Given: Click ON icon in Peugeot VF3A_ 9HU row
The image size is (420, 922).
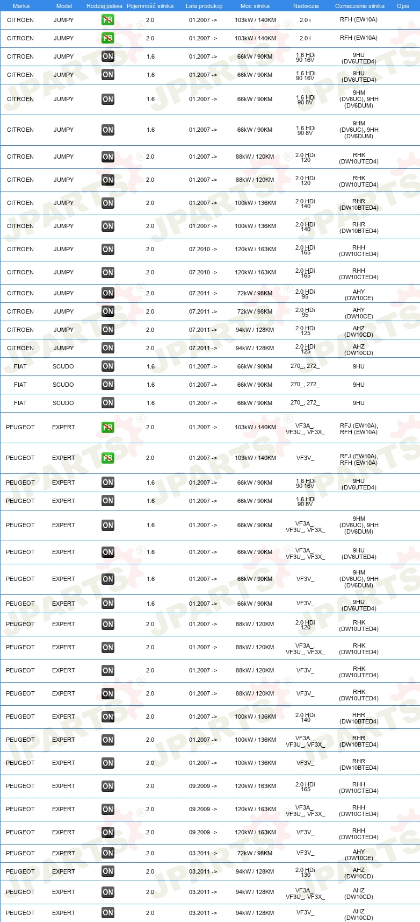Looking at the screenshot, I should [108, 552].
